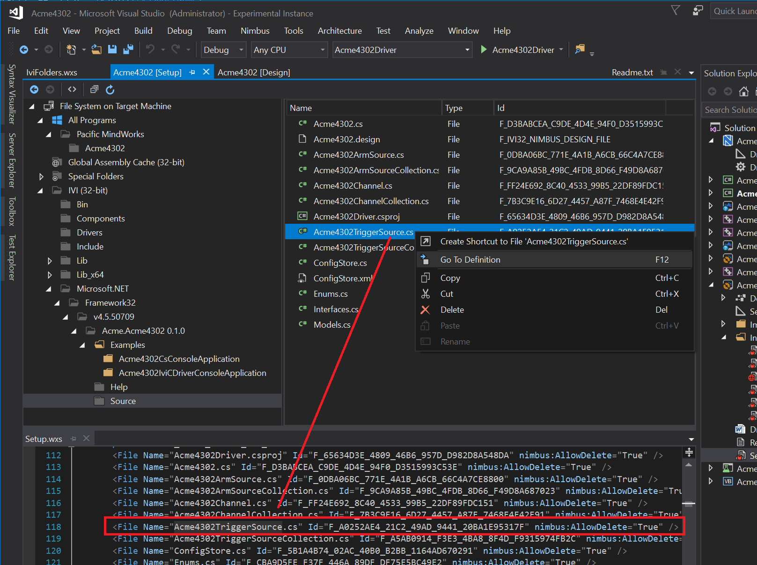This screenshot has width=757, height=565.
Task: Click the vertical scrollbar in the Setup.wxs pane
Action: pos(689,503)
